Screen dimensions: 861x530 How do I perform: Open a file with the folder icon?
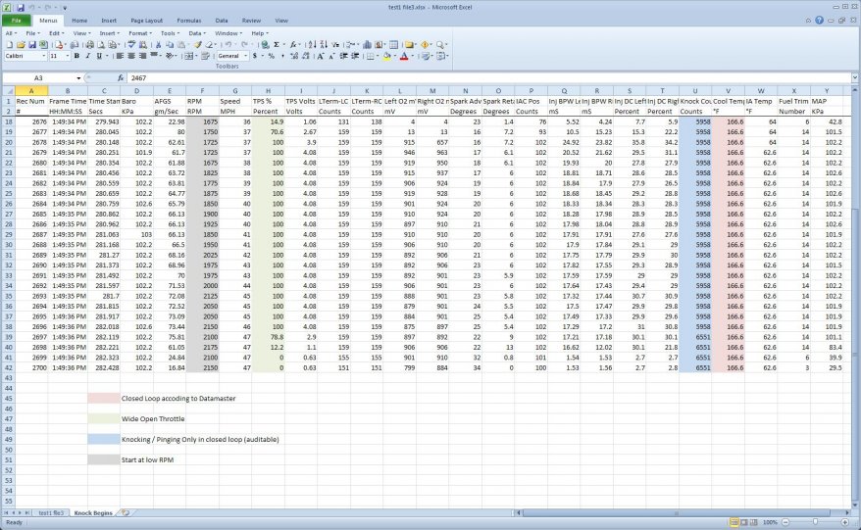click(x=21, y=45)
